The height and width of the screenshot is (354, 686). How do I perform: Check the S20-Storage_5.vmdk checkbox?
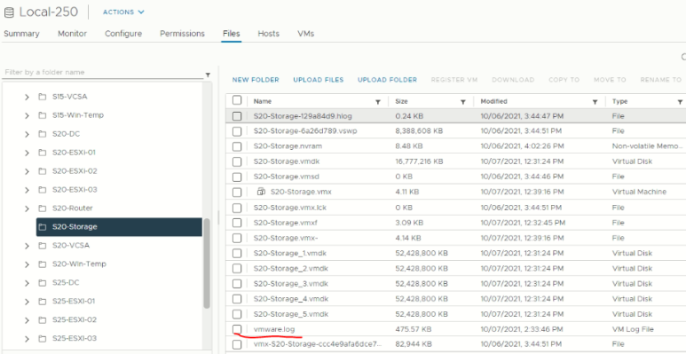point(237,314)
